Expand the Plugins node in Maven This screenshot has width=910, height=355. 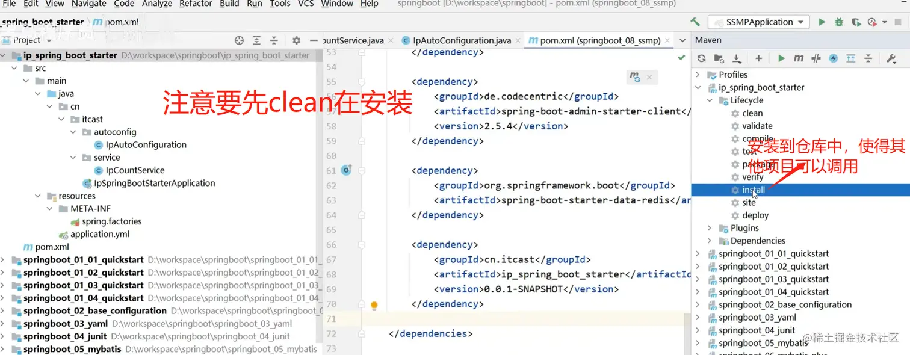(x=710, y=228)
